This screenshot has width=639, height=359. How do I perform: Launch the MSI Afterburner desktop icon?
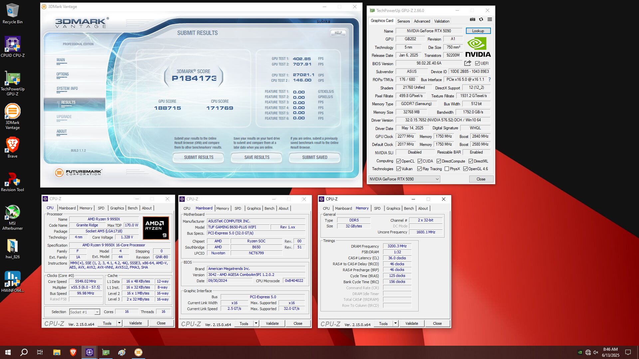click(x=12, y=218)
